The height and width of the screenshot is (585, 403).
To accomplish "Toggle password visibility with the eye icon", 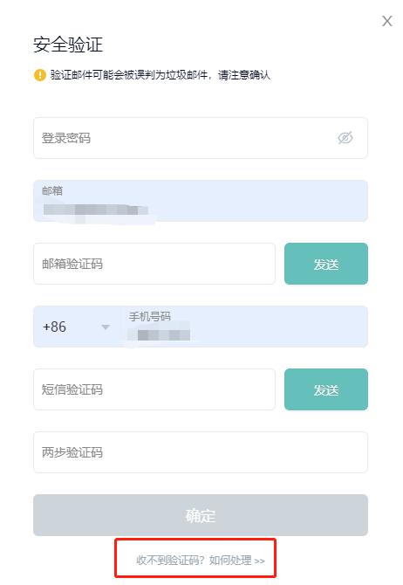I will [345, 138].
